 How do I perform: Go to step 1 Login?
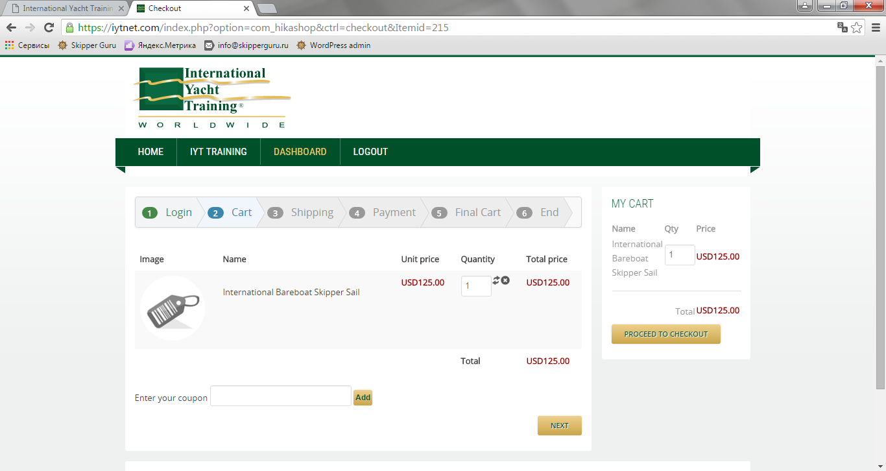click(x=167, y=212)
